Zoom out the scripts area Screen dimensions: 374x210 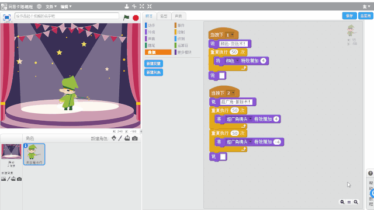342,202
